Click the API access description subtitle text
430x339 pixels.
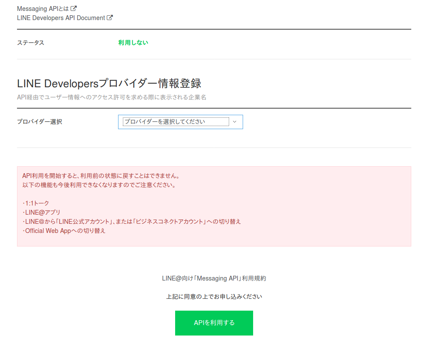[x=112, y=97]
